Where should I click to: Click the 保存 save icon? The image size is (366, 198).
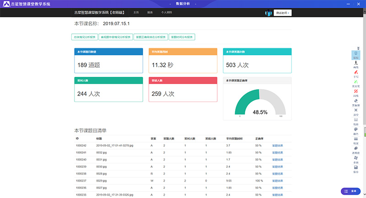tap(355, 169)
